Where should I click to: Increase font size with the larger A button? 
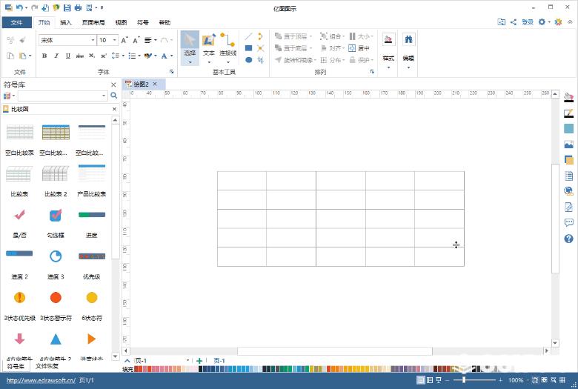[124, 40]
